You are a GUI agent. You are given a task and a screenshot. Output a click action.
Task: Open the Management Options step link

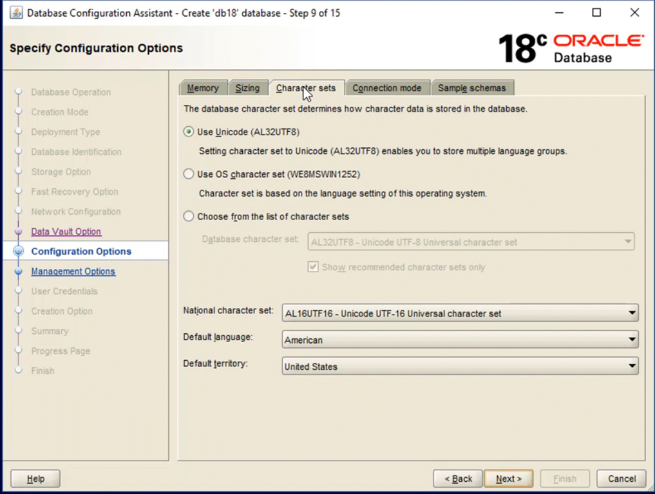point(73,271)
